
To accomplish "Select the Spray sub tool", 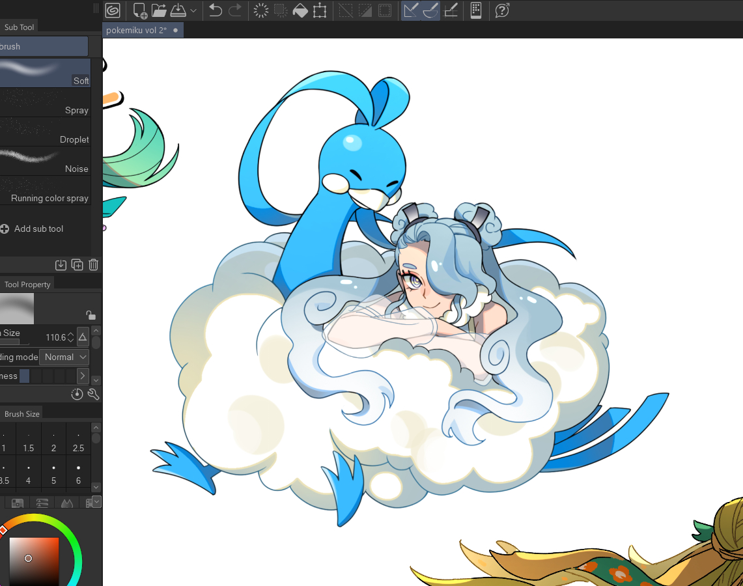I will [x=46, y=103].
